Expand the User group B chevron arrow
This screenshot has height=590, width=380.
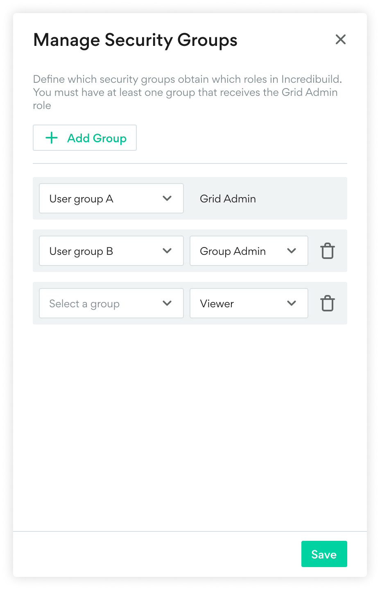167,251
